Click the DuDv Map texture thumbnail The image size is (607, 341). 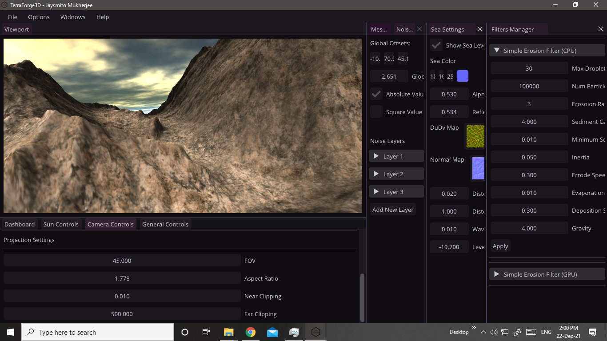coord(475,136)
